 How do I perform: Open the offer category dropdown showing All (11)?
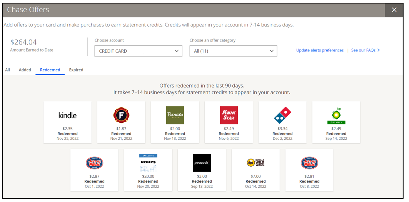click(x=233, y=51)
